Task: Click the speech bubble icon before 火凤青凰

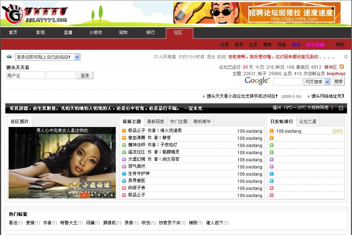Action: [156, 57]
